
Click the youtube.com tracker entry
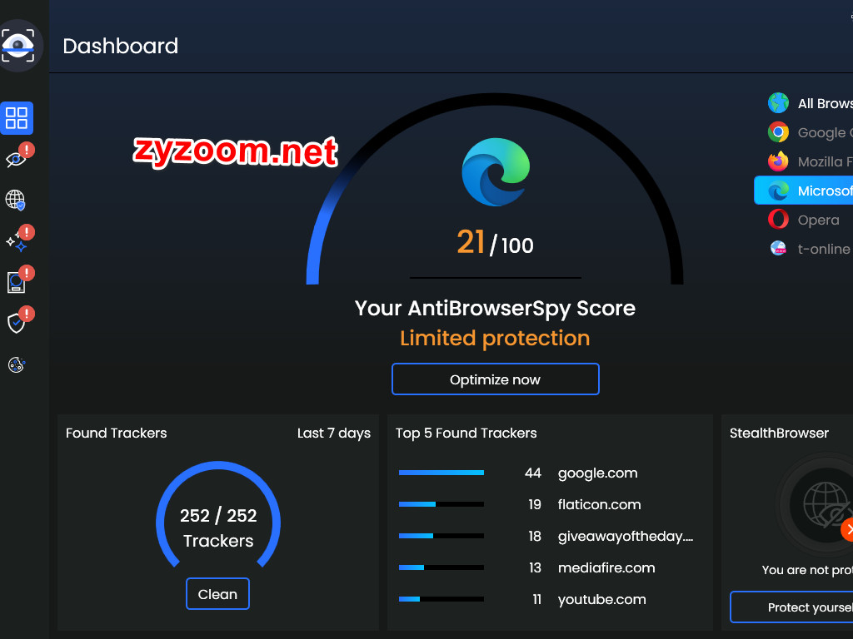tap(601, 599)
